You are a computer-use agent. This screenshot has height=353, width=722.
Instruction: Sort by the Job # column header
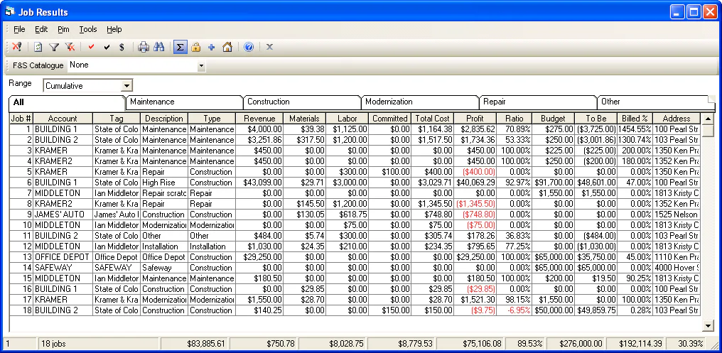pos(21,119)
